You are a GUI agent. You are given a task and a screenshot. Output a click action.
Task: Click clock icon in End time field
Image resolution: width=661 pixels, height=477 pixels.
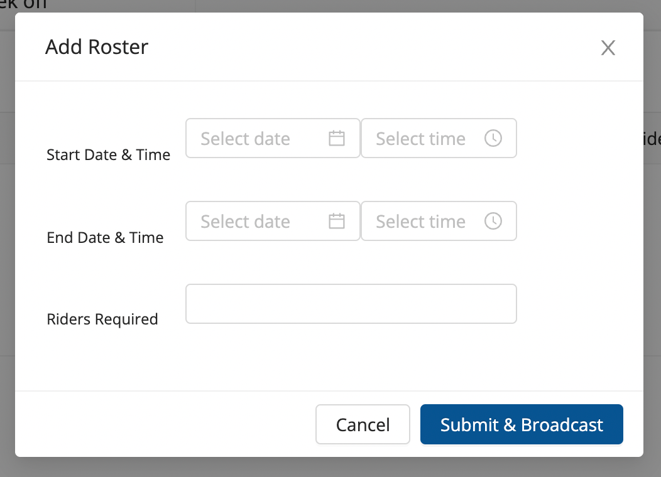(493, 221)
